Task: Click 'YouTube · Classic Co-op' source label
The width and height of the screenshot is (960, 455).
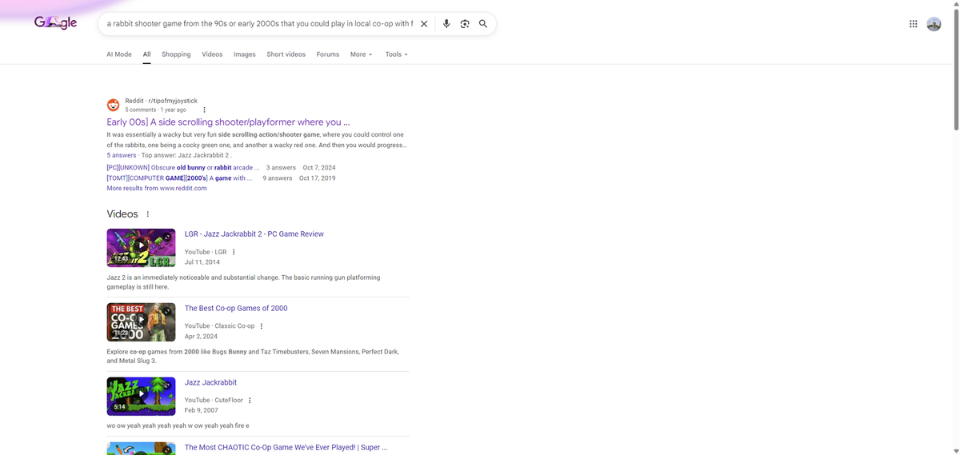Action: (x=219, y=326)
